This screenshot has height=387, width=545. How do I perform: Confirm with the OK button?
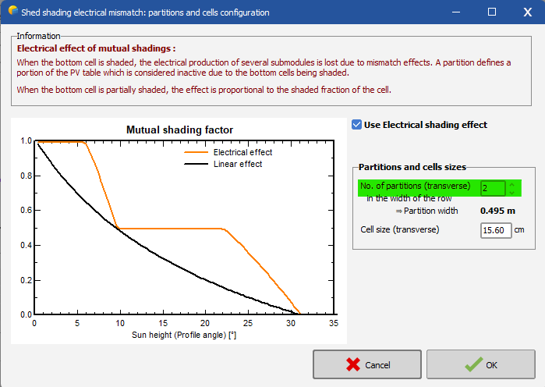coord(481,364)
